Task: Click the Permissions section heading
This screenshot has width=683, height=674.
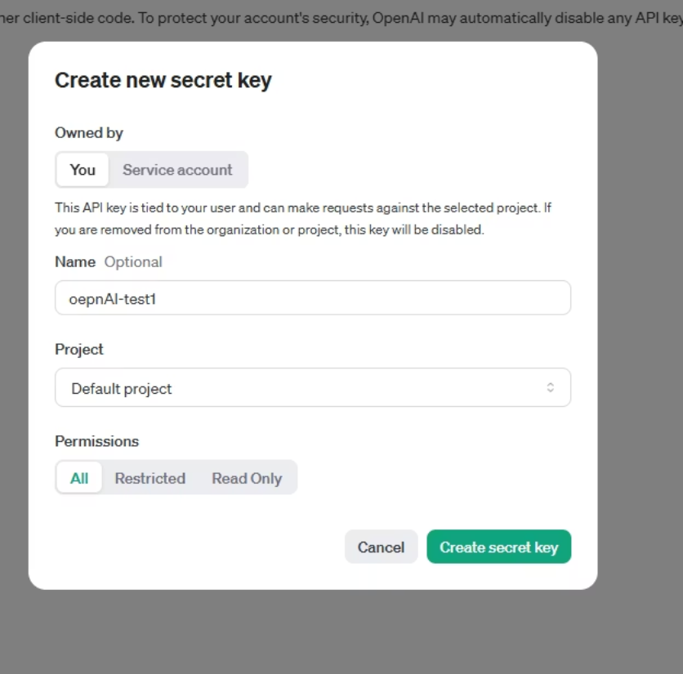Action: coord(96,441)
